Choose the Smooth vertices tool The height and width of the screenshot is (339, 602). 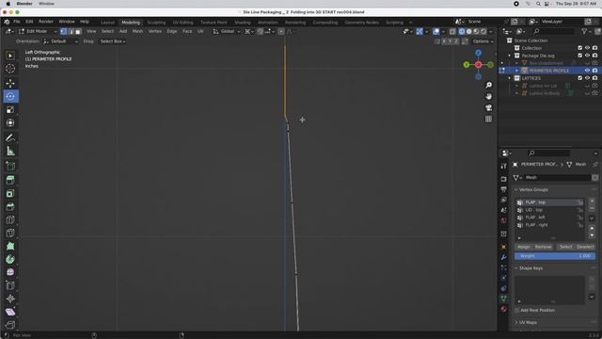tap(10, 272)
